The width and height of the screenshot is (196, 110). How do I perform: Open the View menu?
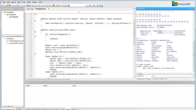click(19, 2)
